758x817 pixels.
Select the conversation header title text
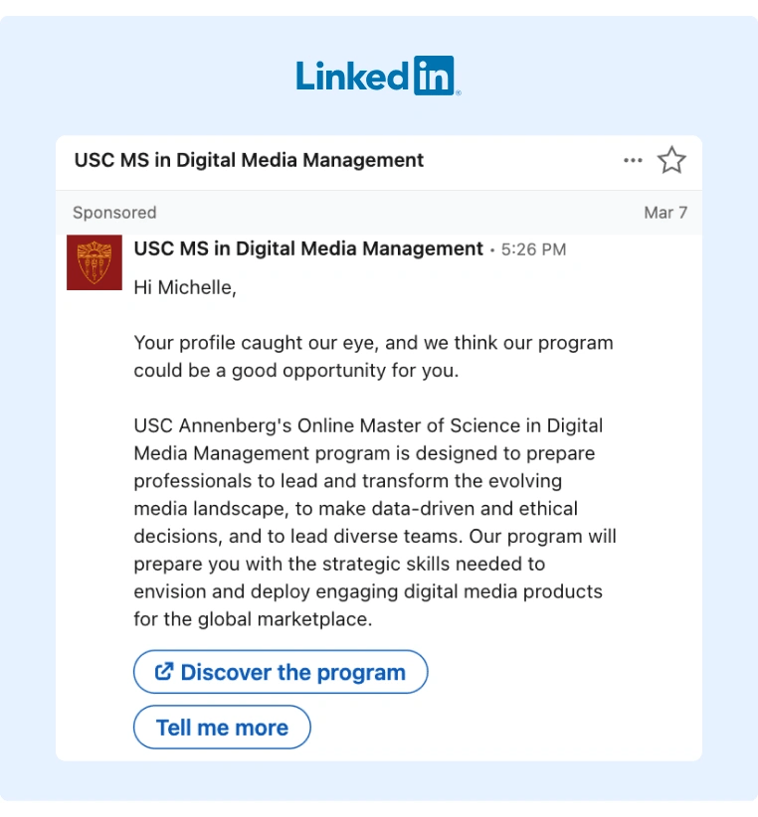249,160
